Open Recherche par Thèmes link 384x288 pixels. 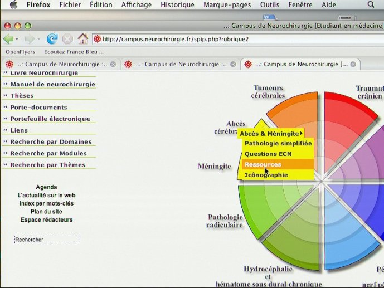(48, 165)
